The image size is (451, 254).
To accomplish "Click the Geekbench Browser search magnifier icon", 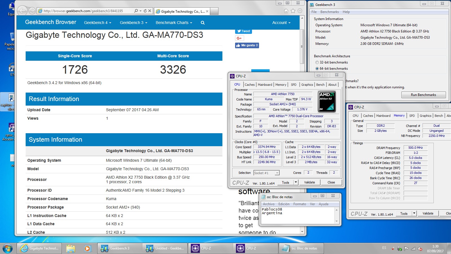I will (x=203, y=23).
